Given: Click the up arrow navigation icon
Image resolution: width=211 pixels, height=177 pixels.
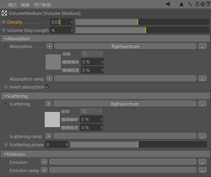Looking at the screenshot, I should tap(182, 4).
